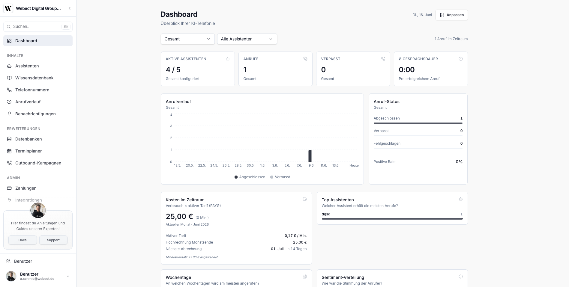Click the Verpasst status progress bar

[418, 136]
